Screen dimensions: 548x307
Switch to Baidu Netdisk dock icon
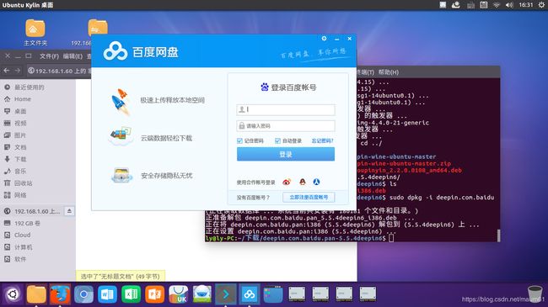pyautogui.click(x=250, y=294)
